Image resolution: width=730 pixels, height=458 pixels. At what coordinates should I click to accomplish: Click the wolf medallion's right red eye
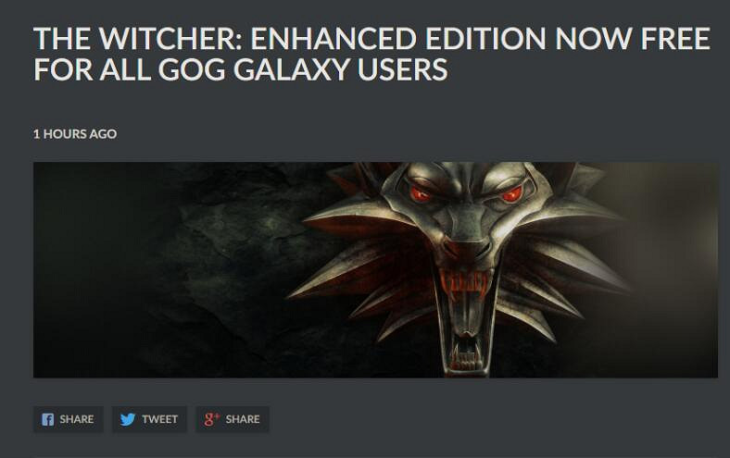pyautogui.click(x=511, y=194)
